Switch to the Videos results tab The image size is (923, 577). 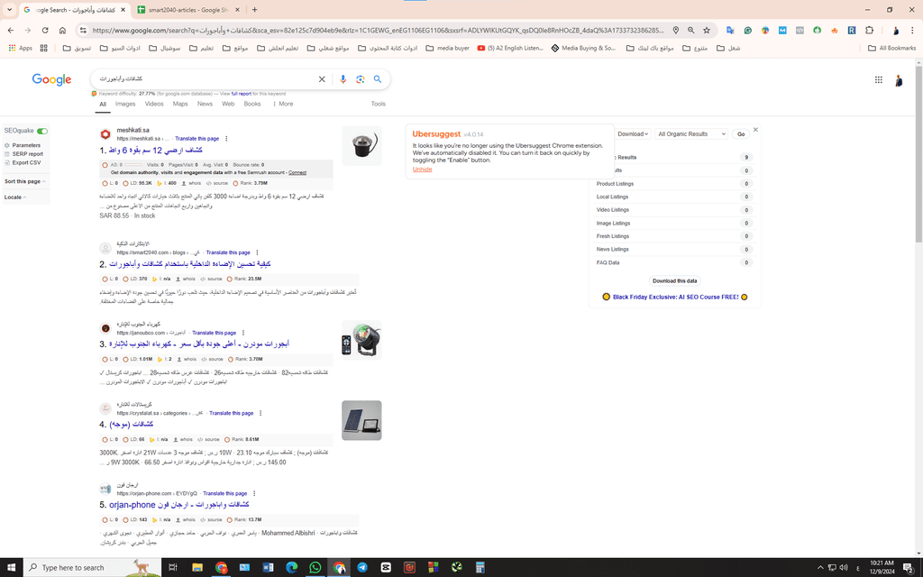154,104
